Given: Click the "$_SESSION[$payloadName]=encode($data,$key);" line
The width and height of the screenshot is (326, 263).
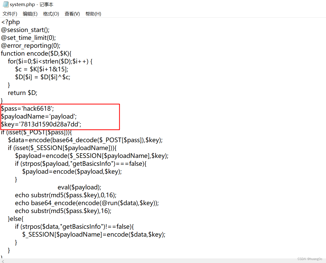Looking at the screenshot, I should pyautogui.click(x=94, y=235).
